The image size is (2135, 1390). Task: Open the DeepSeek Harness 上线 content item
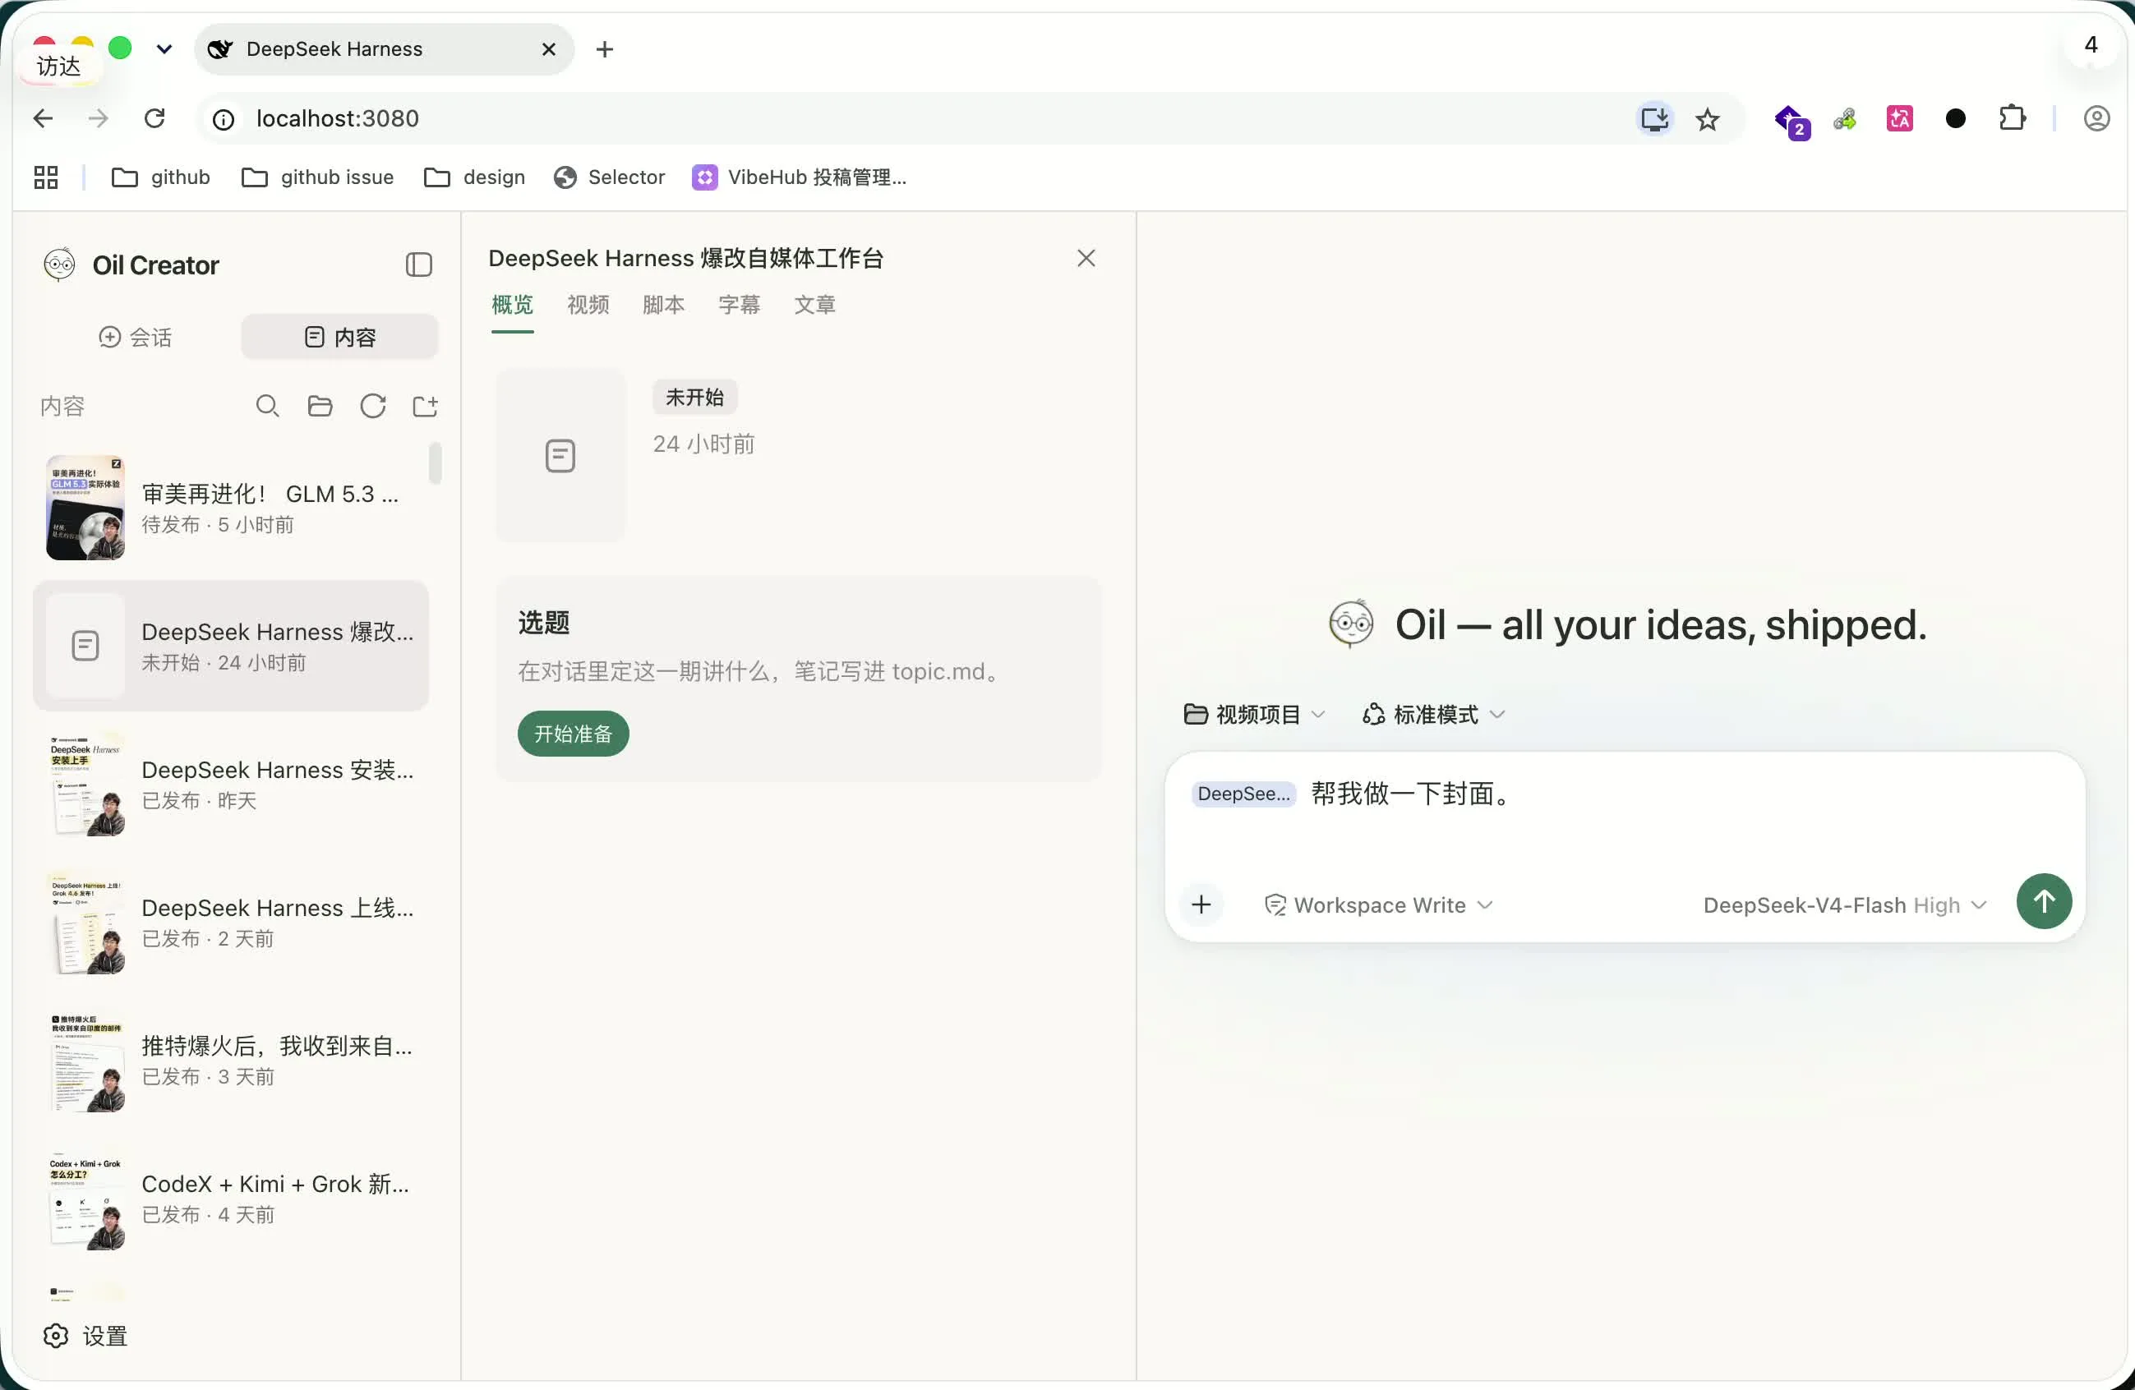[x=232, y=922]
